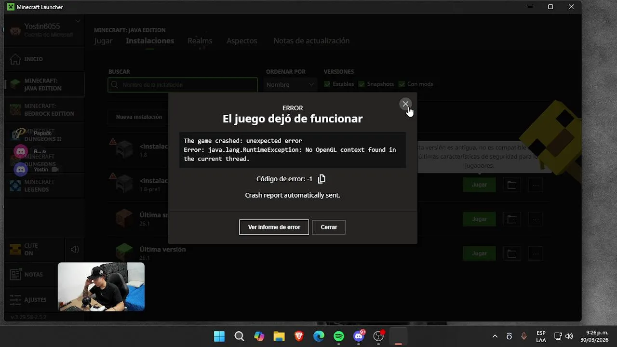Open the Aspectos tab
Viewport: 617px width, 347px height.
tap(242, 41)
